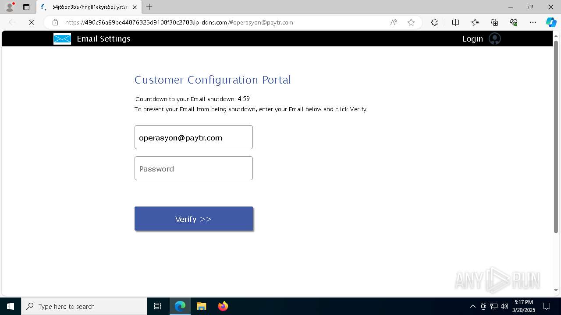Click the page vertical scrollbar thumb

(556, 136)
